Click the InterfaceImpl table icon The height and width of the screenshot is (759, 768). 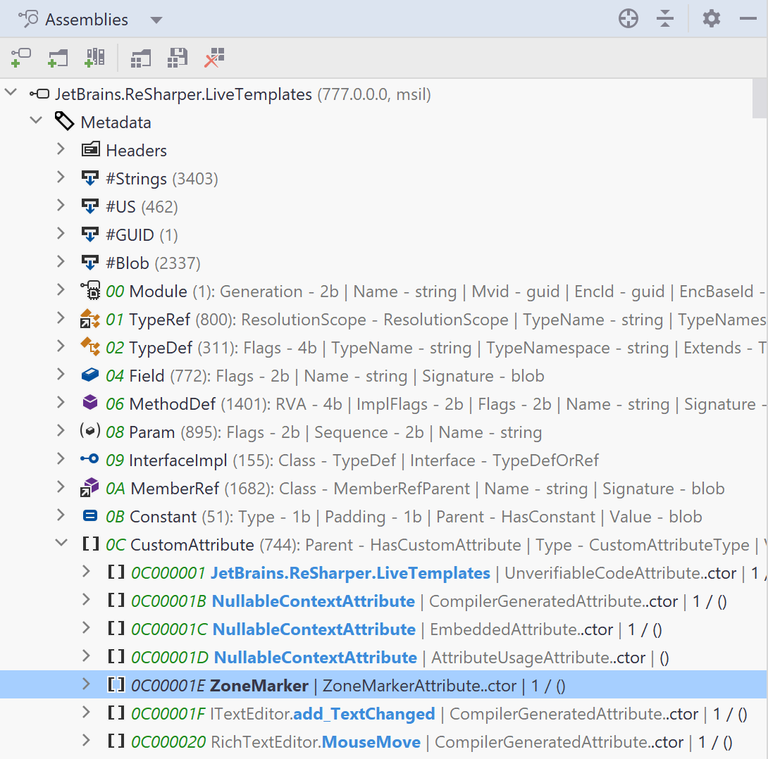coord(90,459)
